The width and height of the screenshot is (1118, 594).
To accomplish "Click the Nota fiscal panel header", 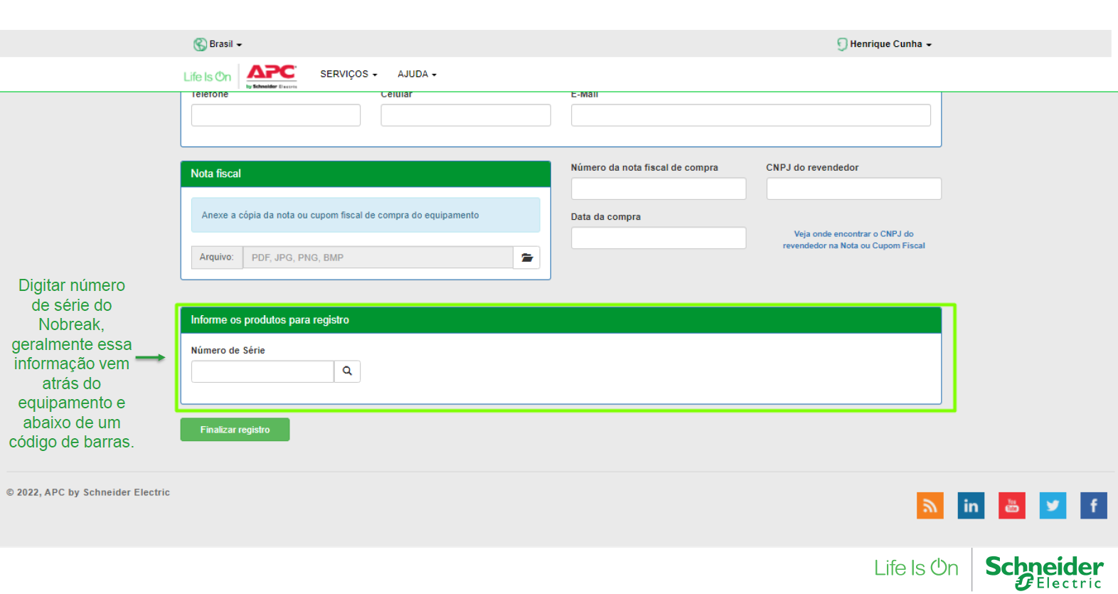I will [366, 174].
